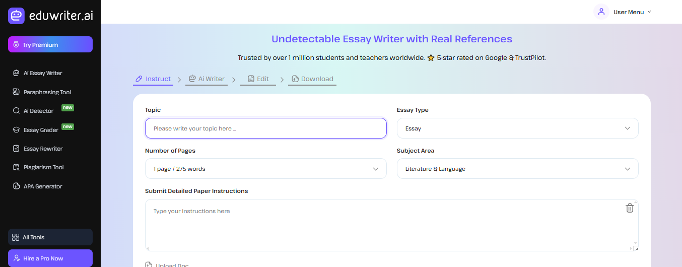Focus the Topic input field
This screenshot has width=682, height=267.
(x=266, y=128)
